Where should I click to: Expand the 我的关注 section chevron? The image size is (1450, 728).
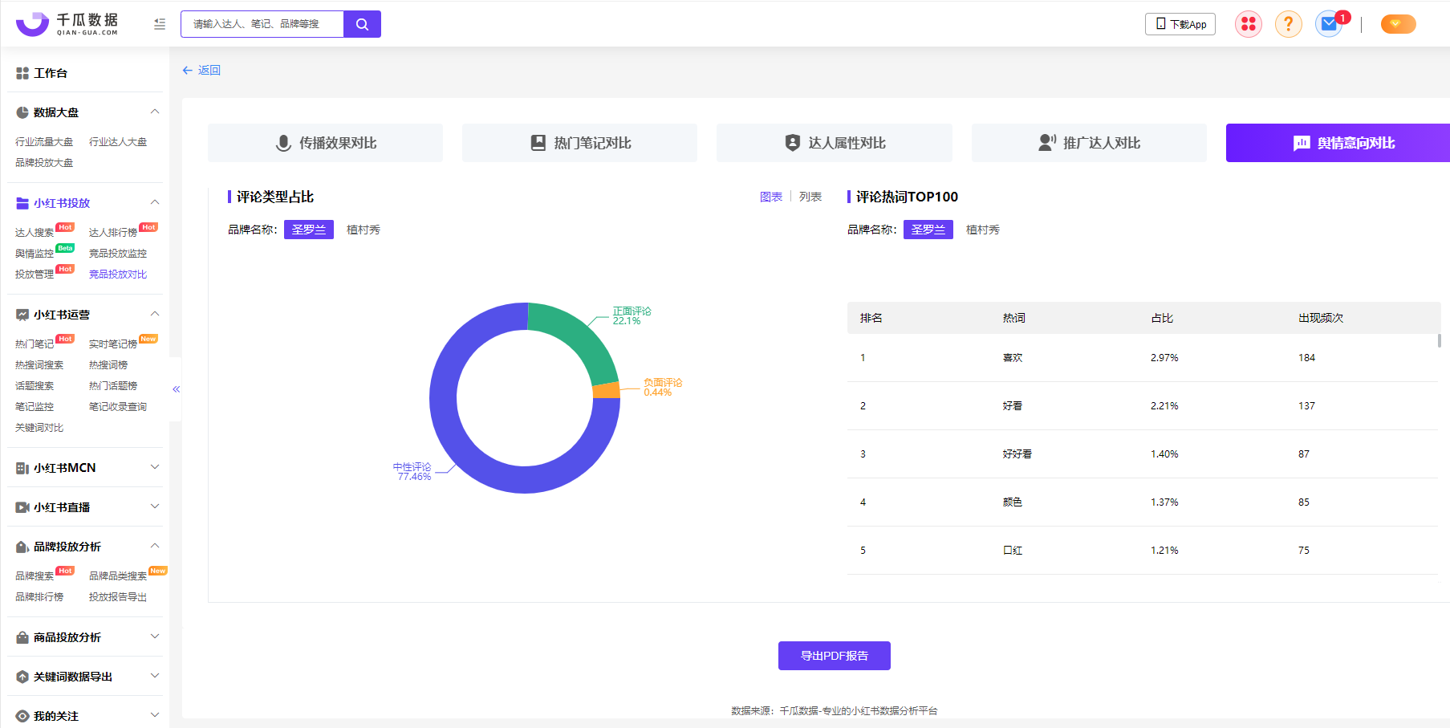pos(155,715)
